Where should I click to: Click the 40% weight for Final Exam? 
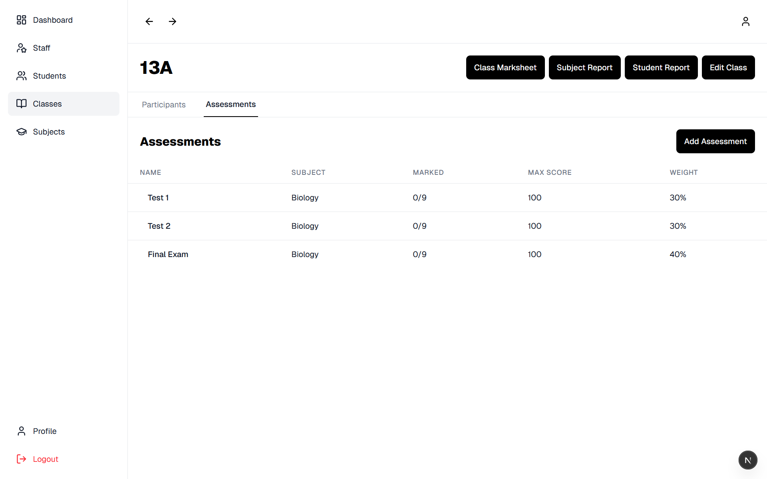click(x=678, y=254)
